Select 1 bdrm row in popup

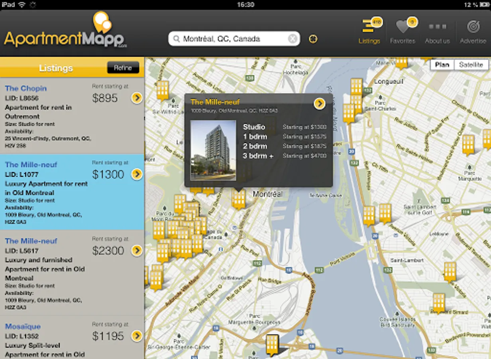tap(285, 136)
